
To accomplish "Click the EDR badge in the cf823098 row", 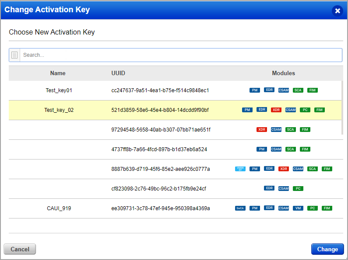I will (x=269, y=188).
